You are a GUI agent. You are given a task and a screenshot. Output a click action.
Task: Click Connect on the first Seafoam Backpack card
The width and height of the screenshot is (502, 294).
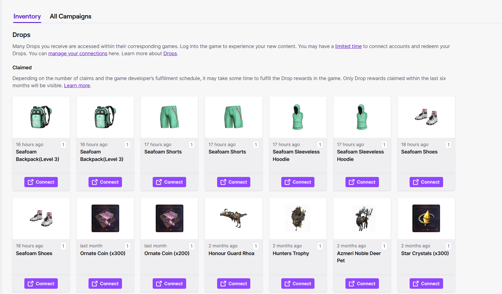tap(41, 182)
